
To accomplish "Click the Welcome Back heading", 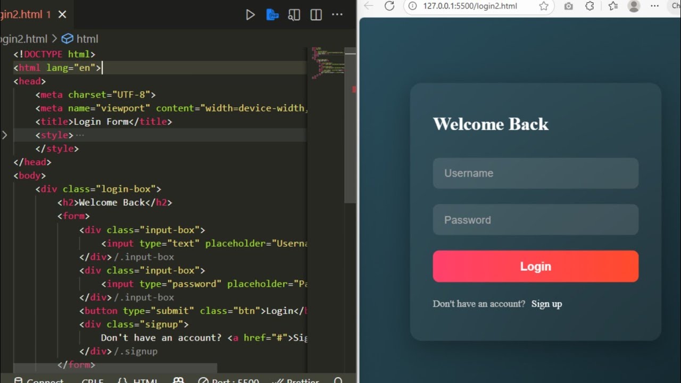I will 491,124.
